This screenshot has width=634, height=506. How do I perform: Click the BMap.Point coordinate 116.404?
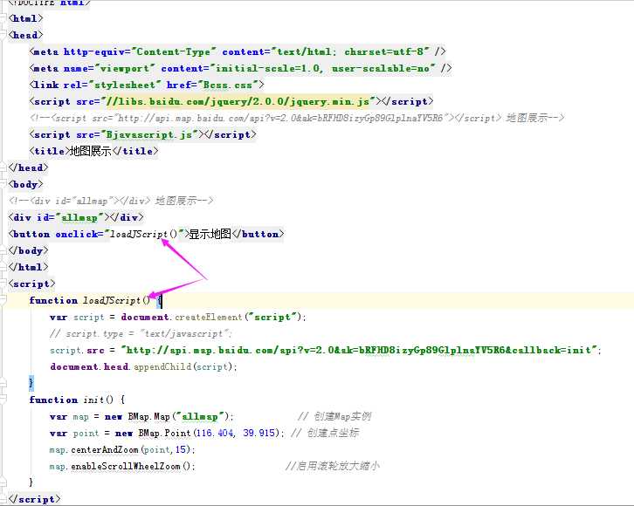tap(215, 433)
